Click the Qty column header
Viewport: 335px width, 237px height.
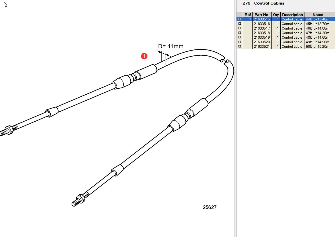[x=276, y=14]
